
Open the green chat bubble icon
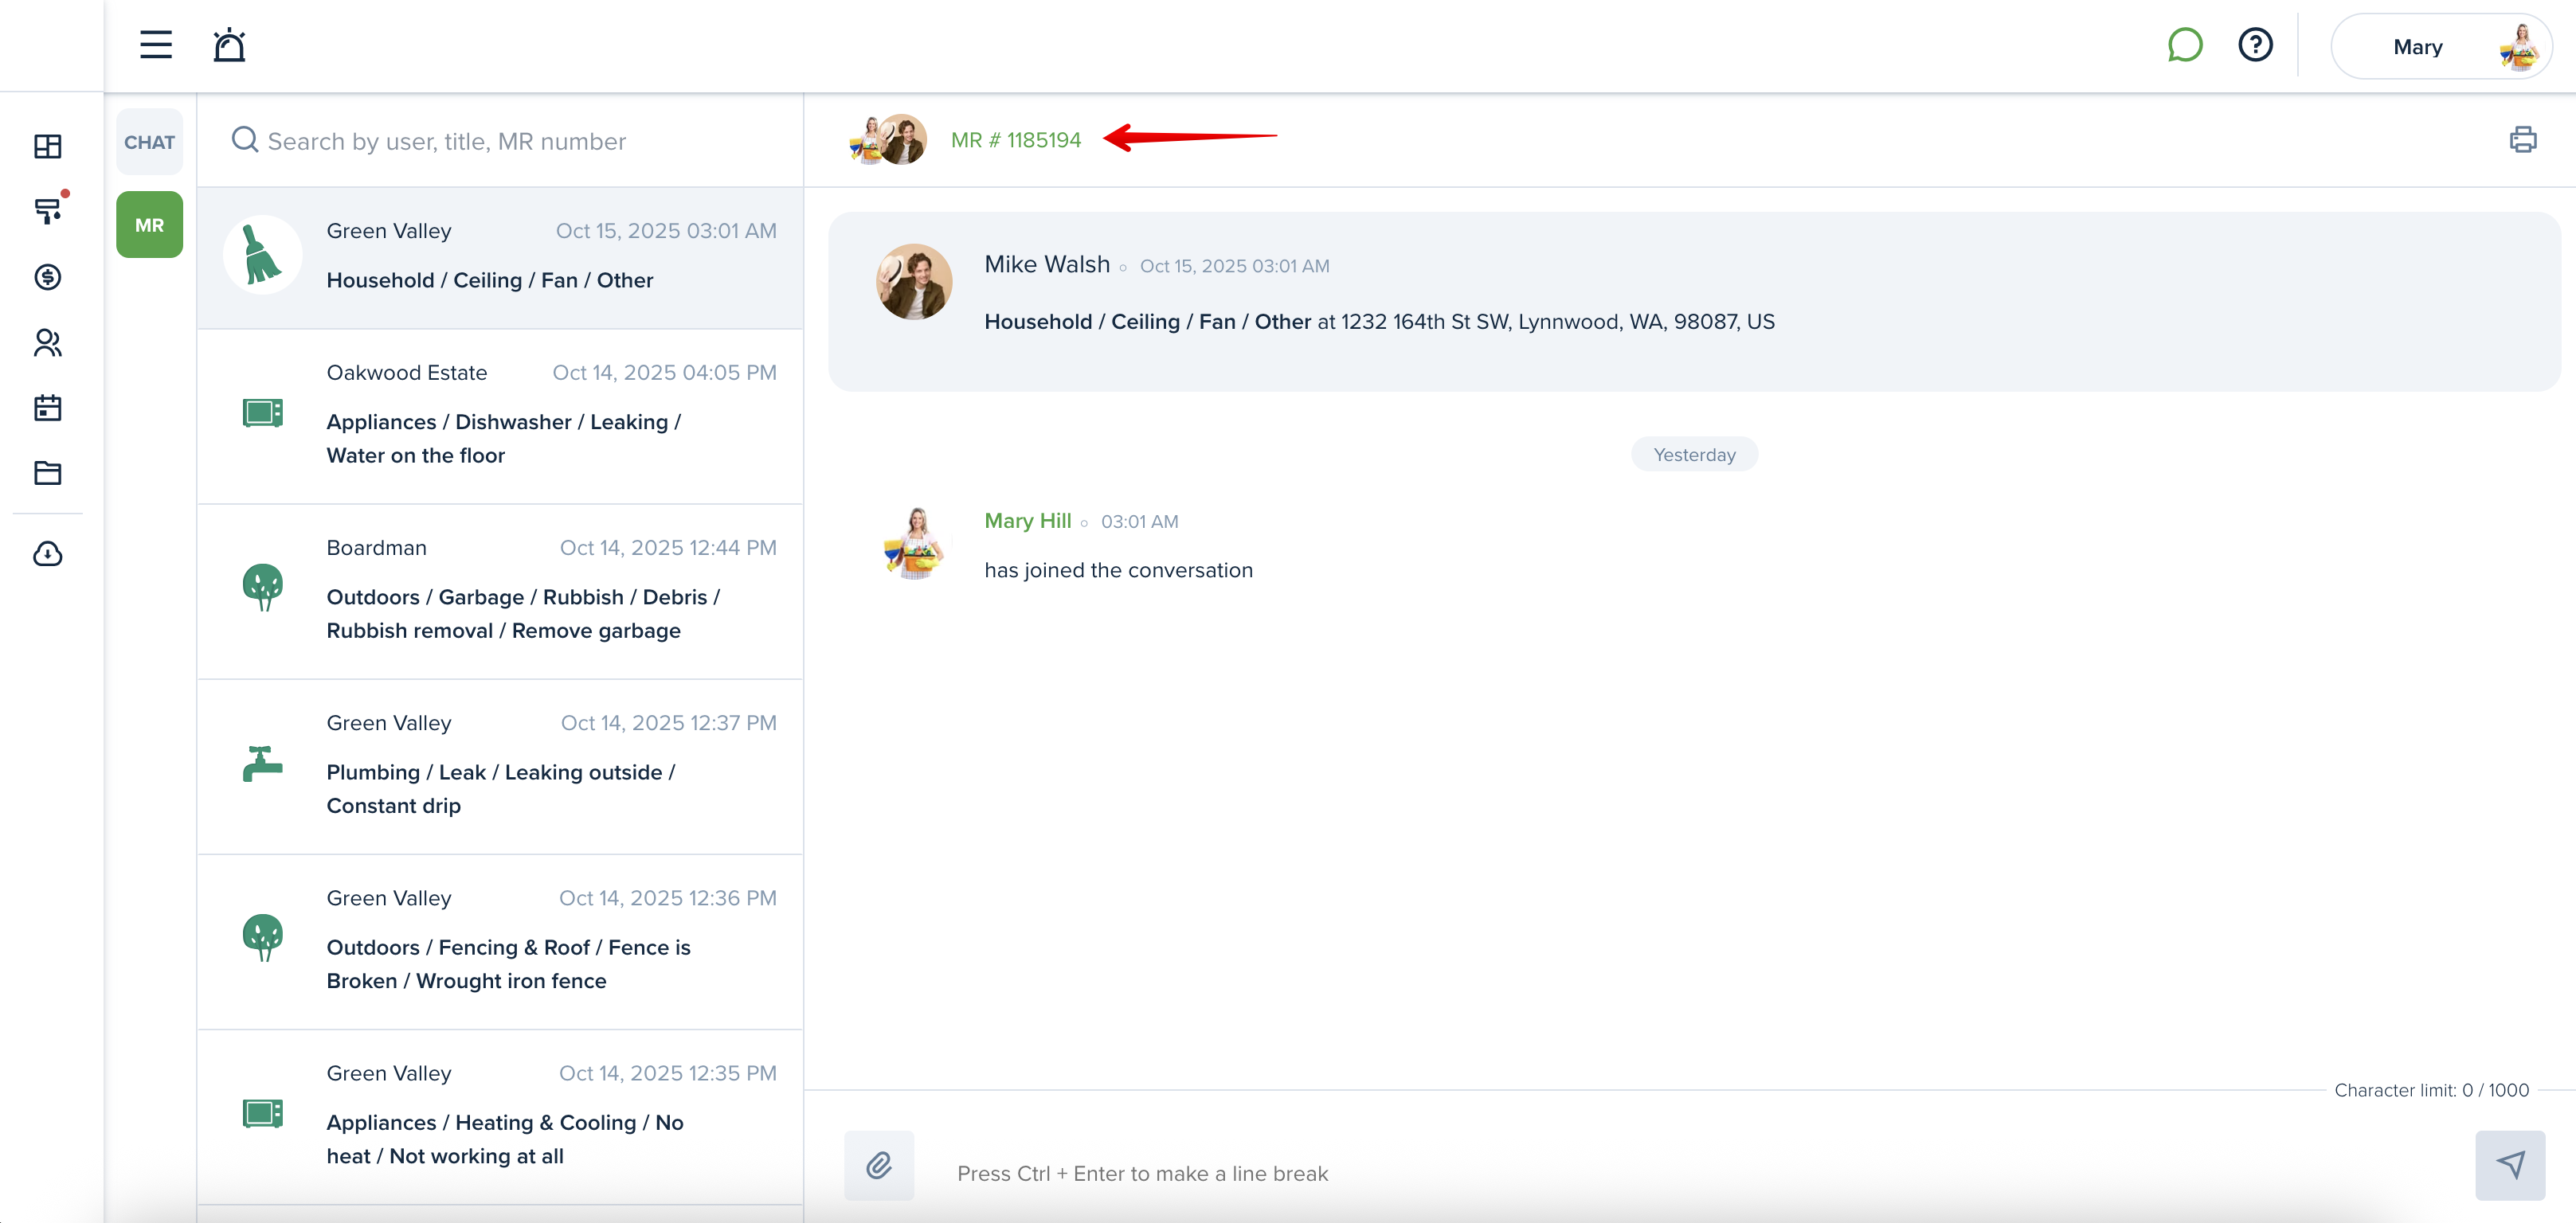click(x=2184, y=45)
